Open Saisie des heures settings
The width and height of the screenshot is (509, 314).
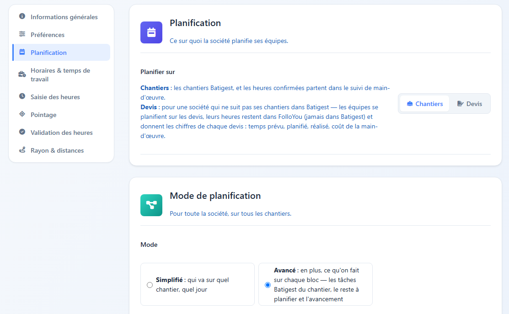[x=61, y=97]
